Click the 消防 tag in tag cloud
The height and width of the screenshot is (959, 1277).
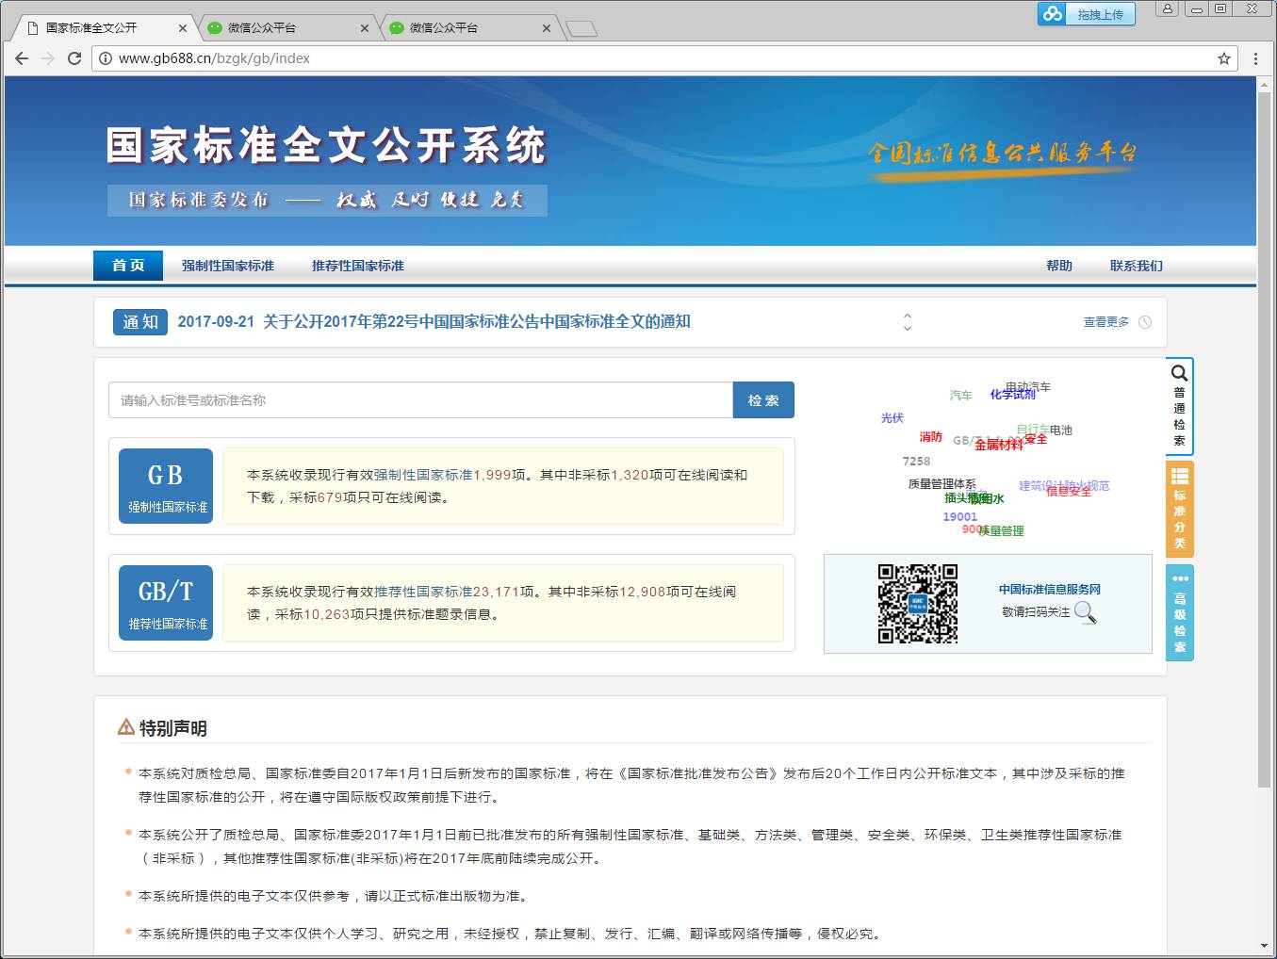(930, 437)
